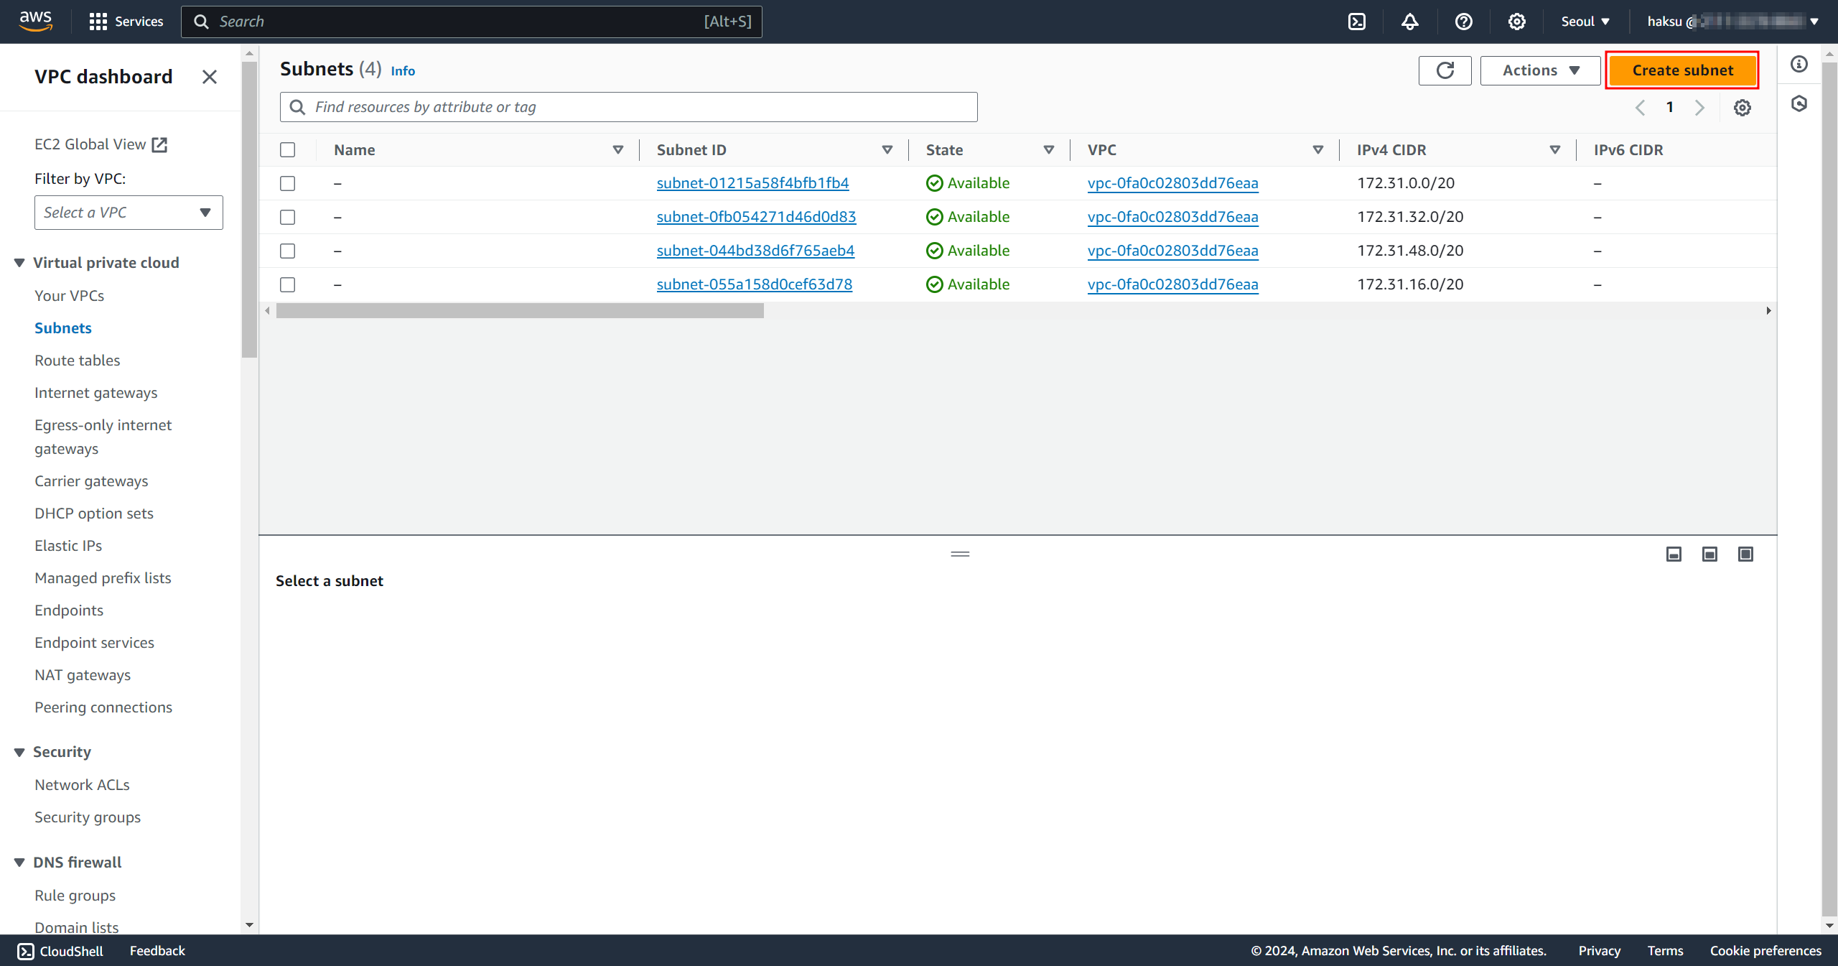Open the notifications bell
Image resolution: width=1838 pixels, height=966 pixels.
(x=1409, y=22)
